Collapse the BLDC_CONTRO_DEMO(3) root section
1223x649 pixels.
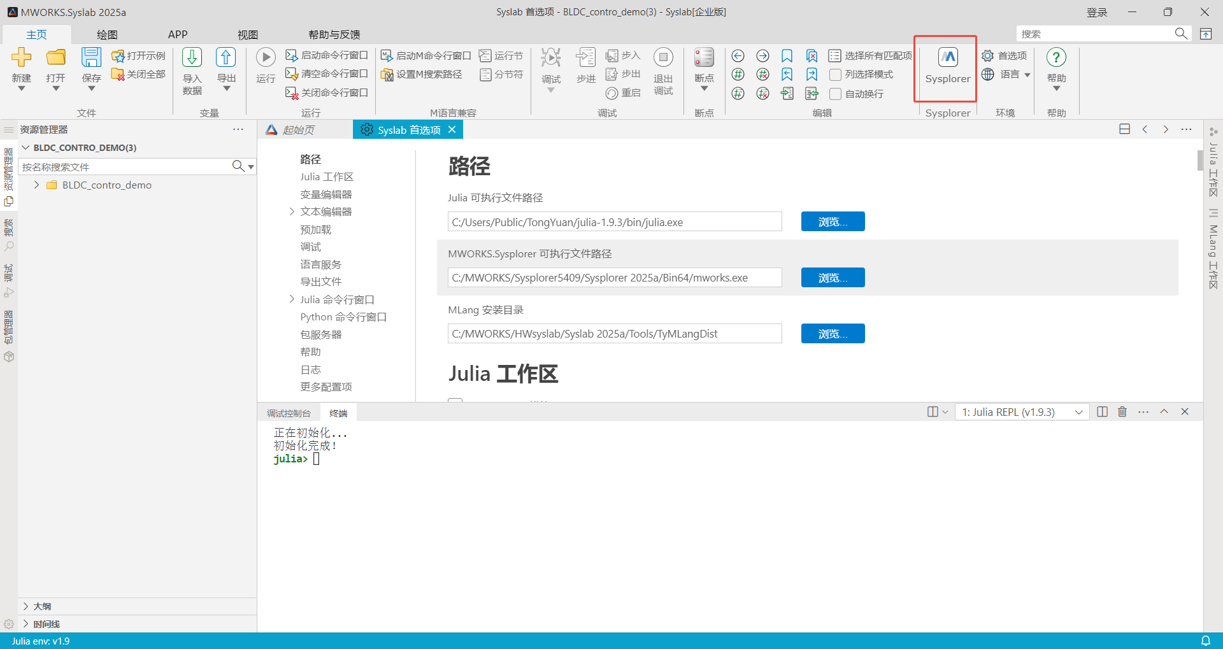click(26, 148)
